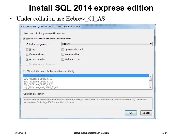Viewport: 183px width, 137px height.
Task: Enable the Case-sensitive checkbox
Action: pyautogui.click(x=27, y=54)
